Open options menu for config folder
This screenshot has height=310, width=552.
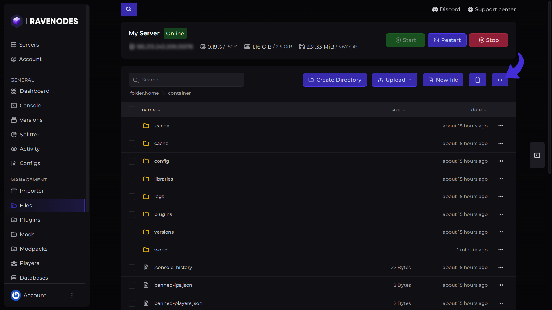pos(501,161)
